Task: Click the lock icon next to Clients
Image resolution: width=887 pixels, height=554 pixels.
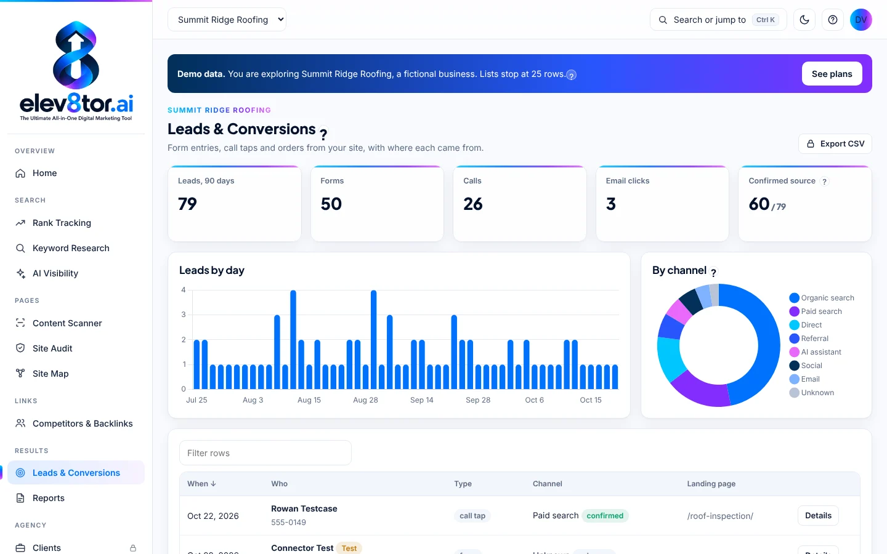Action: [133, 548]
